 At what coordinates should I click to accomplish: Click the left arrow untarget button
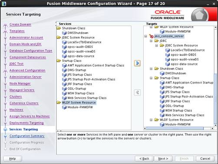coord(137,93)
